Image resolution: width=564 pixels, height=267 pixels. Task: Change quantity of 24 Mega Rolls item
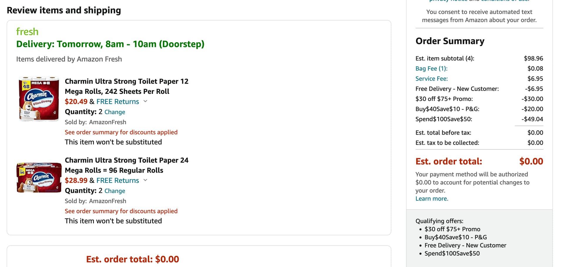[115, 191]
